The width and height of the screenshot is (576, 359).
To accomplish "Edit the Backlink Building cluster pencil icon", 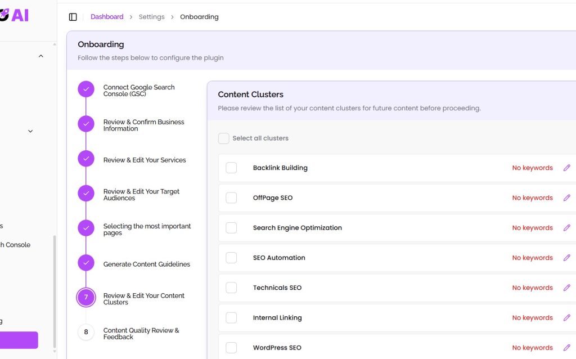I will point(567,168).
